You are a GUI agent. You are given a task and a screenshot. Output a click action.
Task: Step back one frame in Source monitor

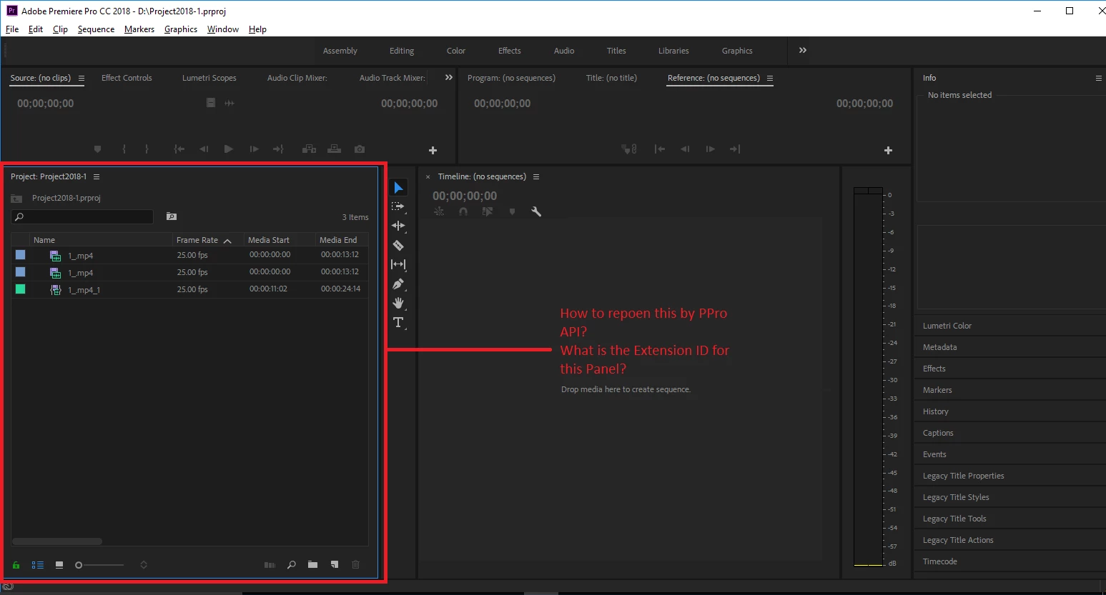[204, 149]
